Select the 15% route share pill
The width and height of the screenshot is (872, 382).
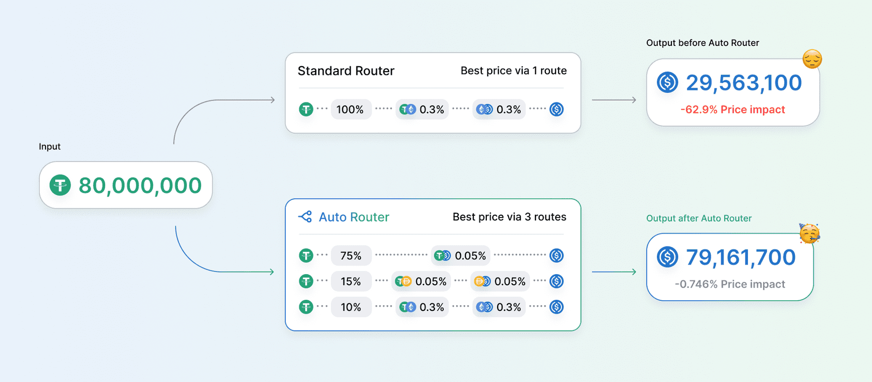click(351, 281)
